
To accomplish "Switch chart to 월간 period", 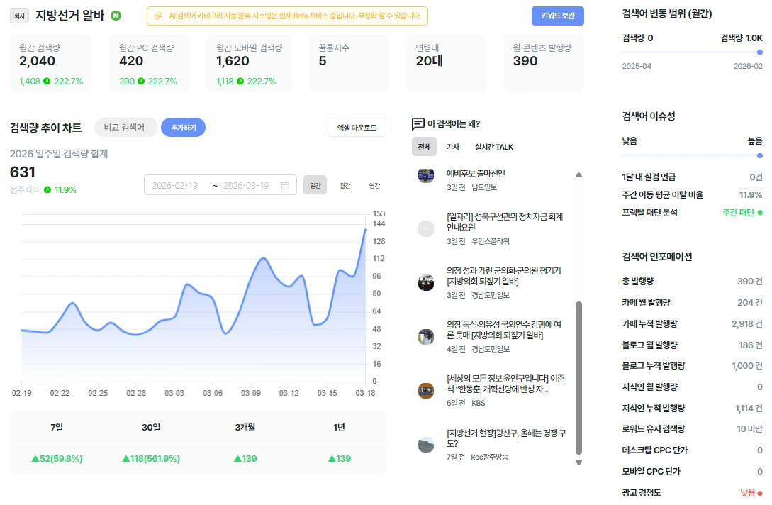I will pyautogui.click(x=345, y=185).
